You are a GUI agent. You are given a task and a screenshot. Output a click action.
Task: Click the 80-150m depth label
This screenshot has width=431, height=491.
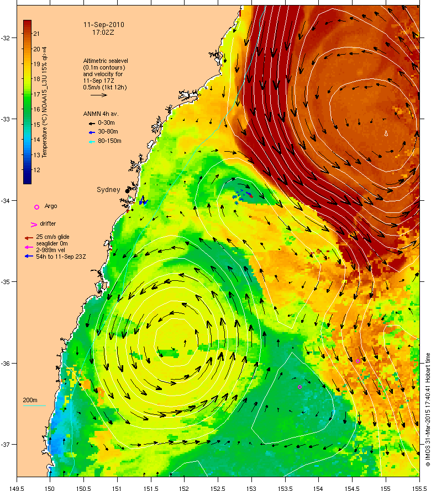109,141
